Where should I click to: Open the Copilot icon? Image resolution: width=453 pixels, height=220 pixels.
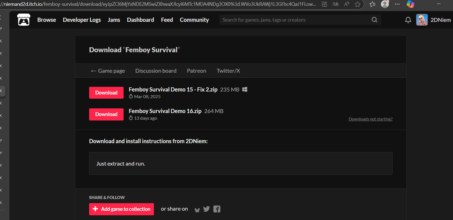tap(411, 4)
